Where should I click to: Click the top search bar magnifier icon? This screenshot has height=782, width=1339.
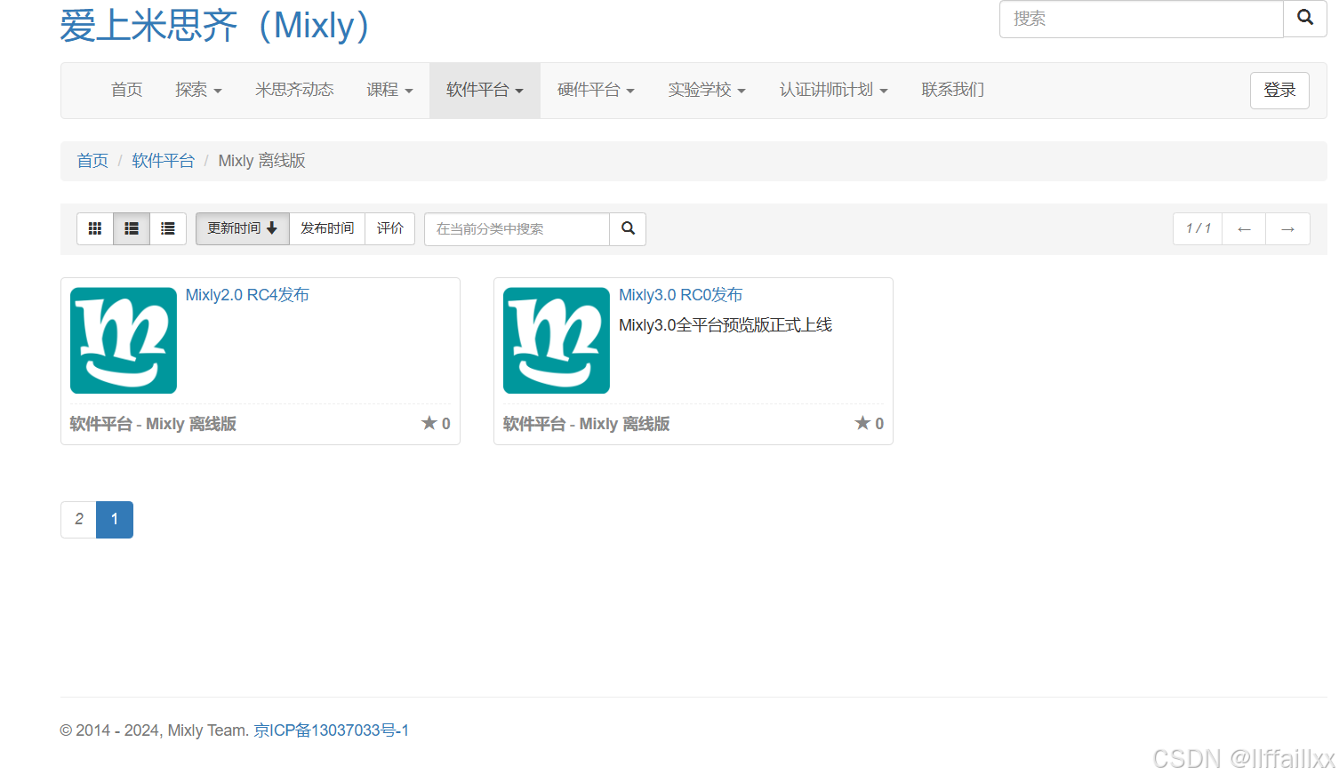pos(1304,18)
